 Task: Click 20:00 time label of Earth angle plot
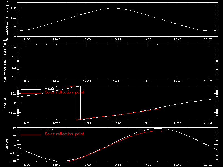click(208, 40)
